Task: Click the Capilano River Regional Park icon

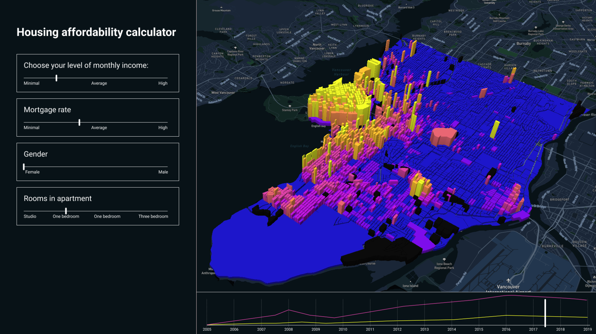Action: click(x=235, y=48)
